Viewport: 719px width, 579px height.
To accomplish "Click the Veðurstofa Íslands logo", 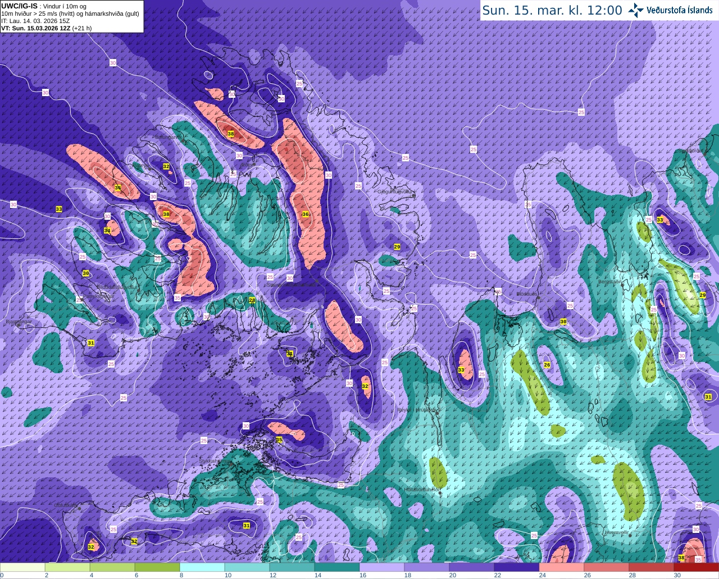I will pyautogui.click(x=670, y=10).
